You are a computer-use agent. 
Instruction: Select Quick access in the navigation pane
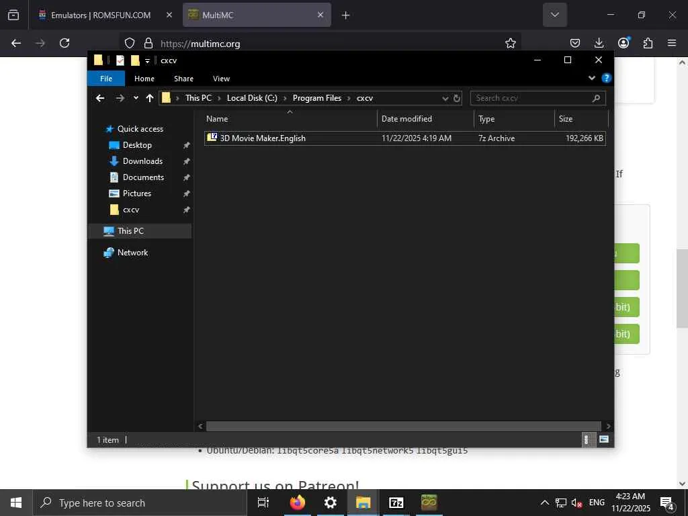(x=140, y=129)
